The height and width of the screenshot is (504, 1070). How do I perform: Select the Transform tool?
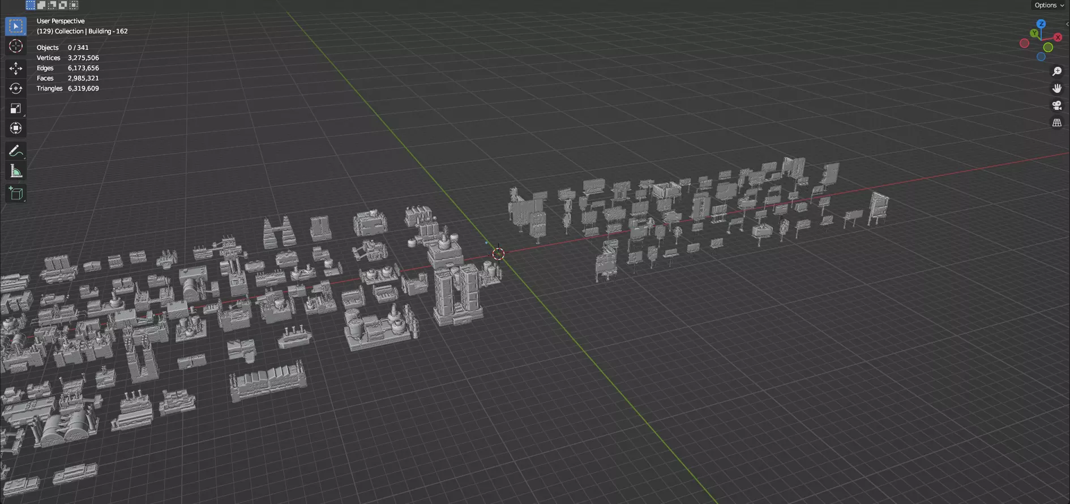click(x=16, y=128)
